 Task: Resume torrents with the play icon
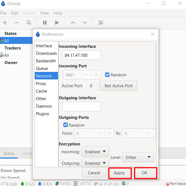coord(57,23)
